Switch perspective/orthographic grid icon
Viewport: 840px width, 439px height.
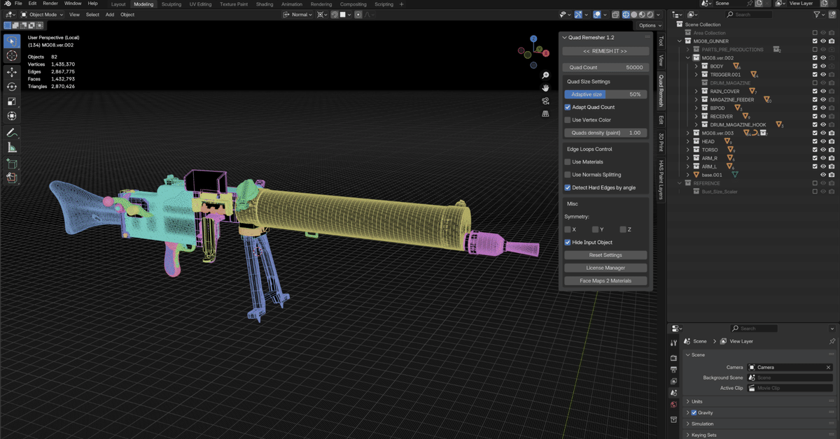point(545,114)
